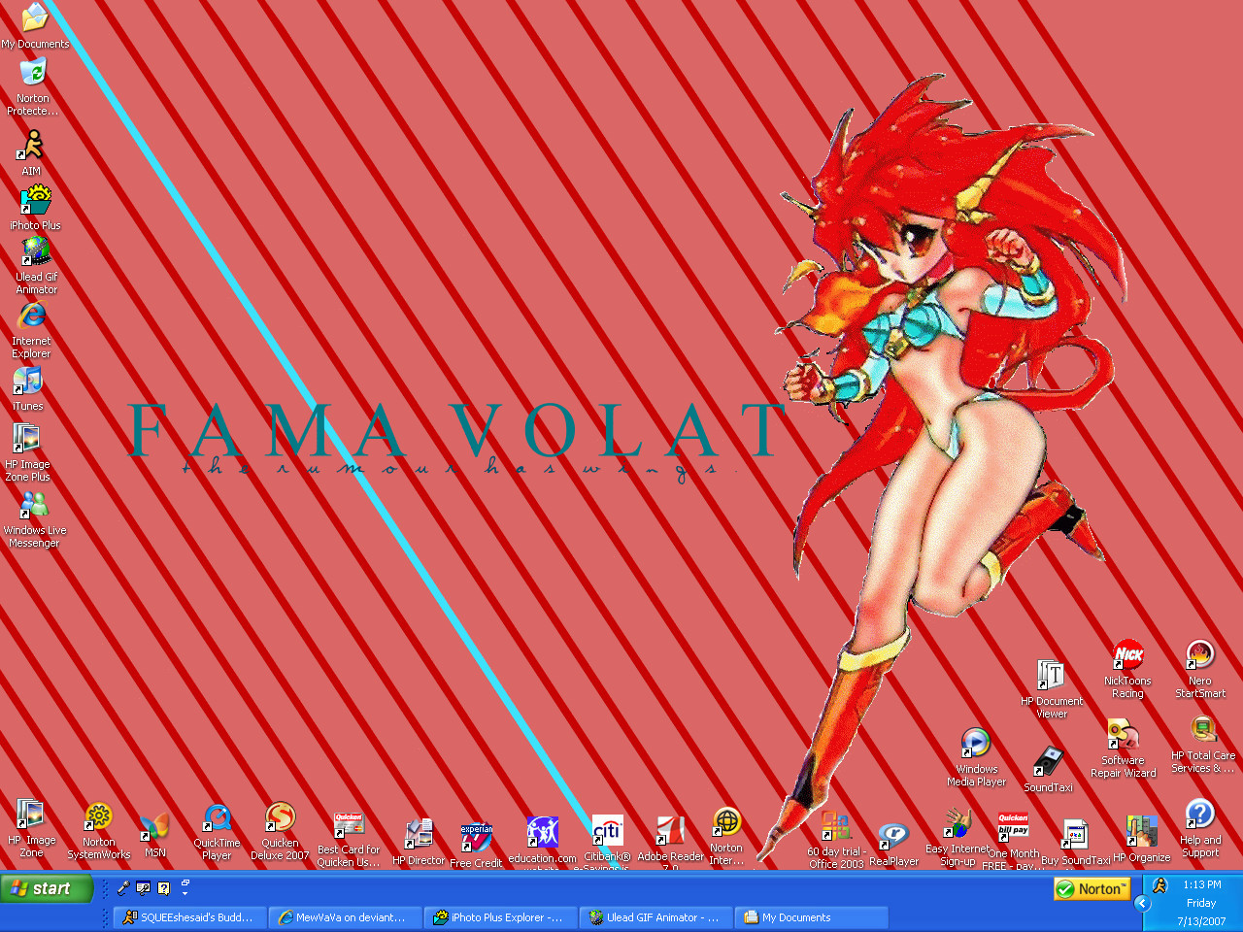This screenshot has width=1243, height=932.
Task: Click the Norton toolbar button in taskbar
Action: (x=1092, y=888)
